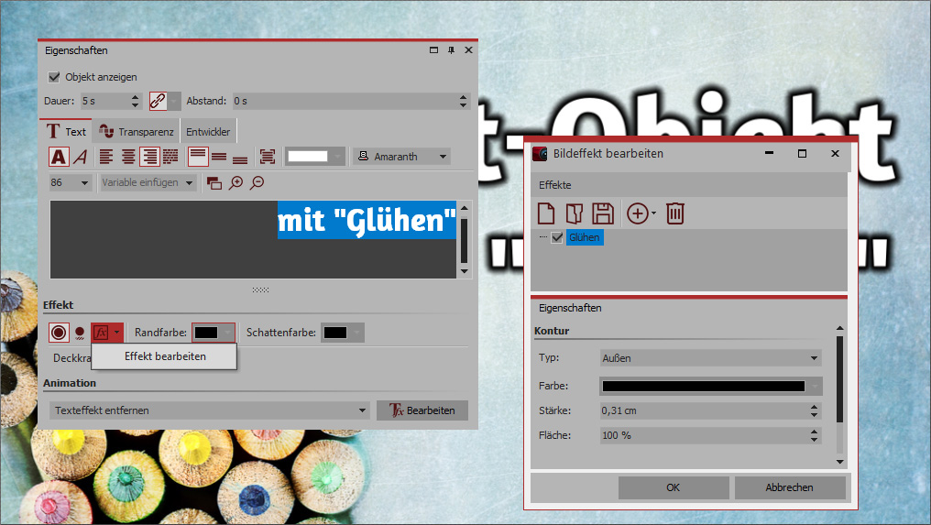The height and width of the screenshot is (525, 931).
Task: Zoom out the text editor view
Action: 257,183
